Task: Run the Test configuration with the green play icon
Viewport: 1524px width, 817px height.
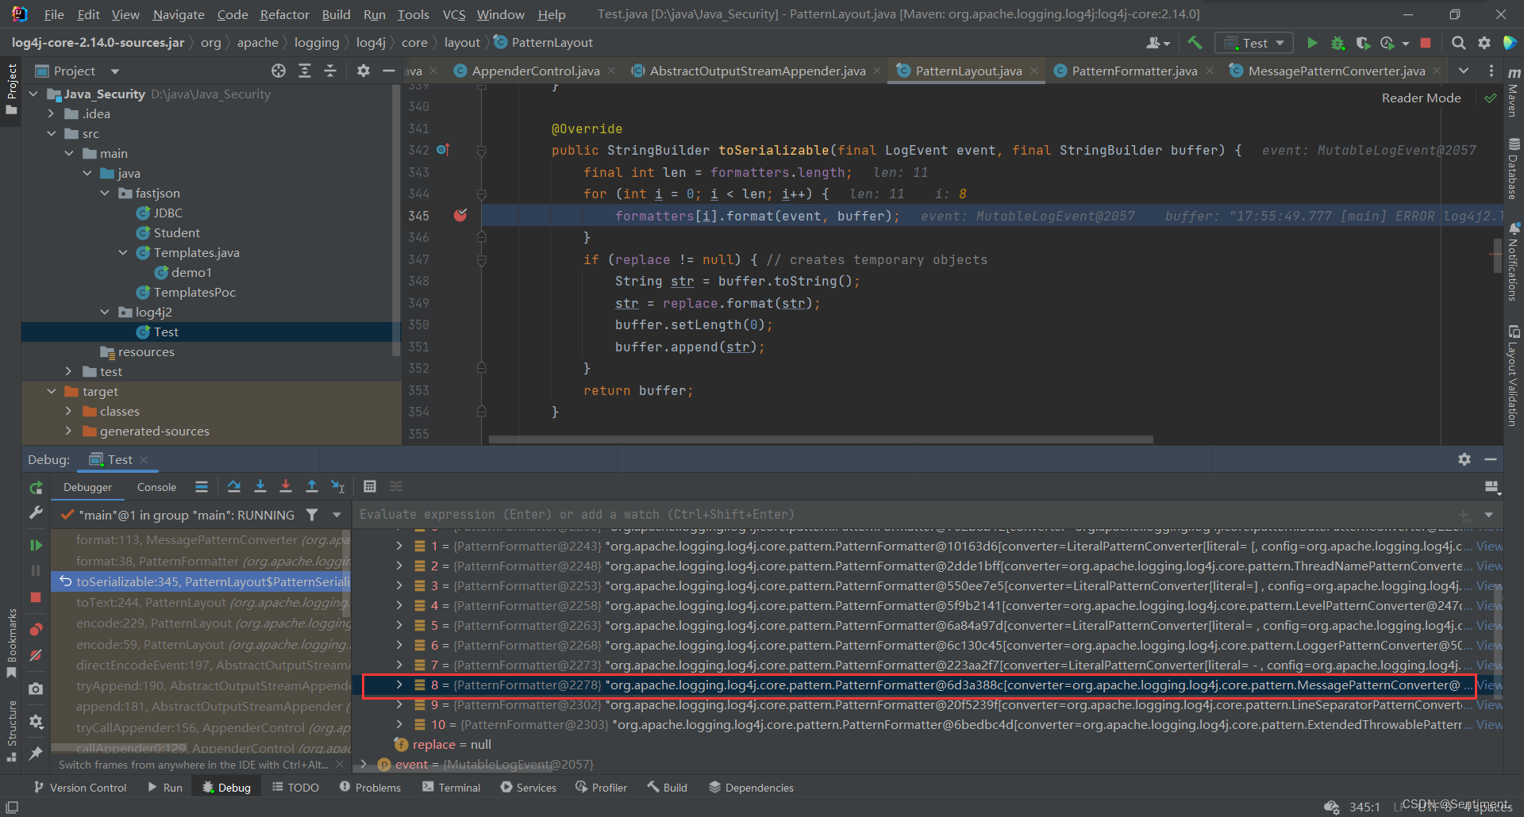Action: coord(1312,43)
